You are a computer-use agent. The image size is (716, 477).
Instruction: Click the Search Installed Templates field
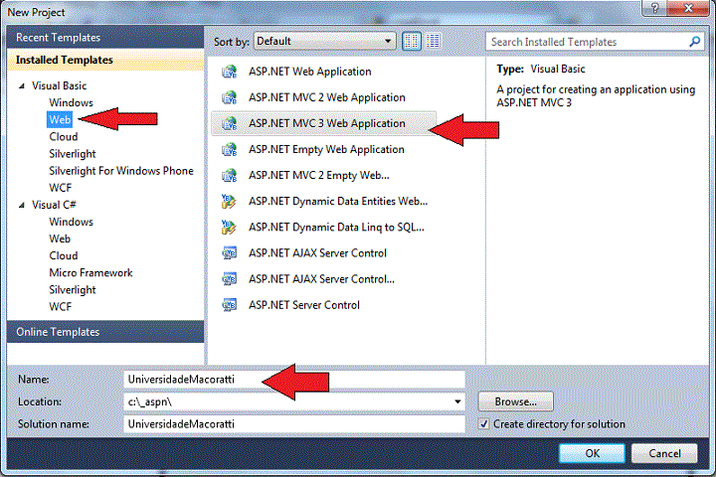coord(588,42)
